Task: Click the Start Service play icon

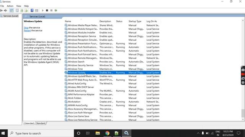Action: pos(42,10)
